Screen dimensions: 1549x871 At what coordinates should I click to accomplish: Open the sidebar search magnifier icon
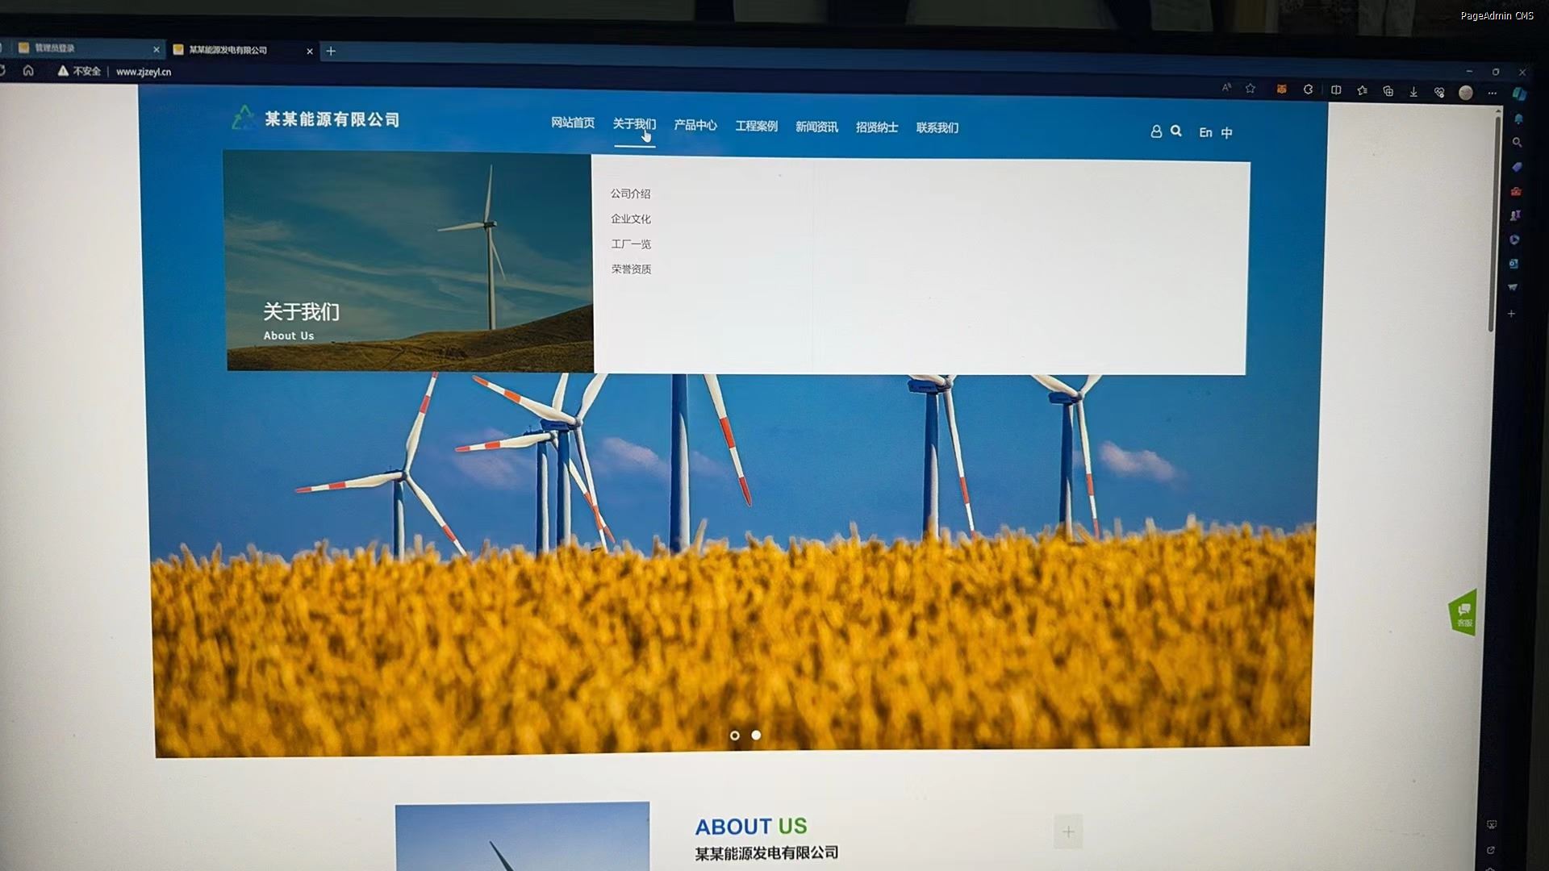1517,143
